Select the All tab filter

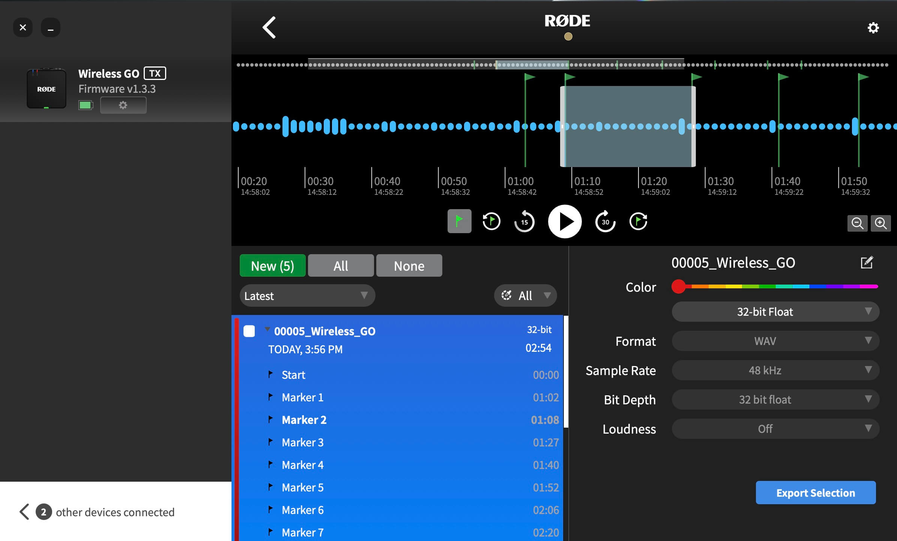click(341, 265)
